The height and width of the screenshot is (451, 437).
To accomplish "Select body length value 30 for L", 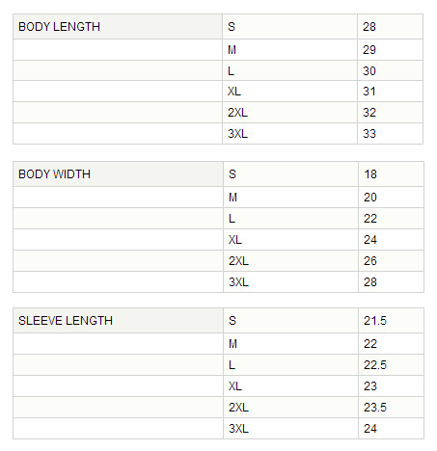I will coord(390,70).
